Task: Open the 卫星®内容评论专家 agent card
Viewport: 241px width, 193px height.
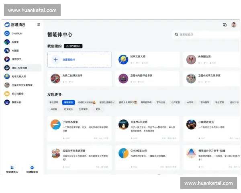Action: (147, 79)
